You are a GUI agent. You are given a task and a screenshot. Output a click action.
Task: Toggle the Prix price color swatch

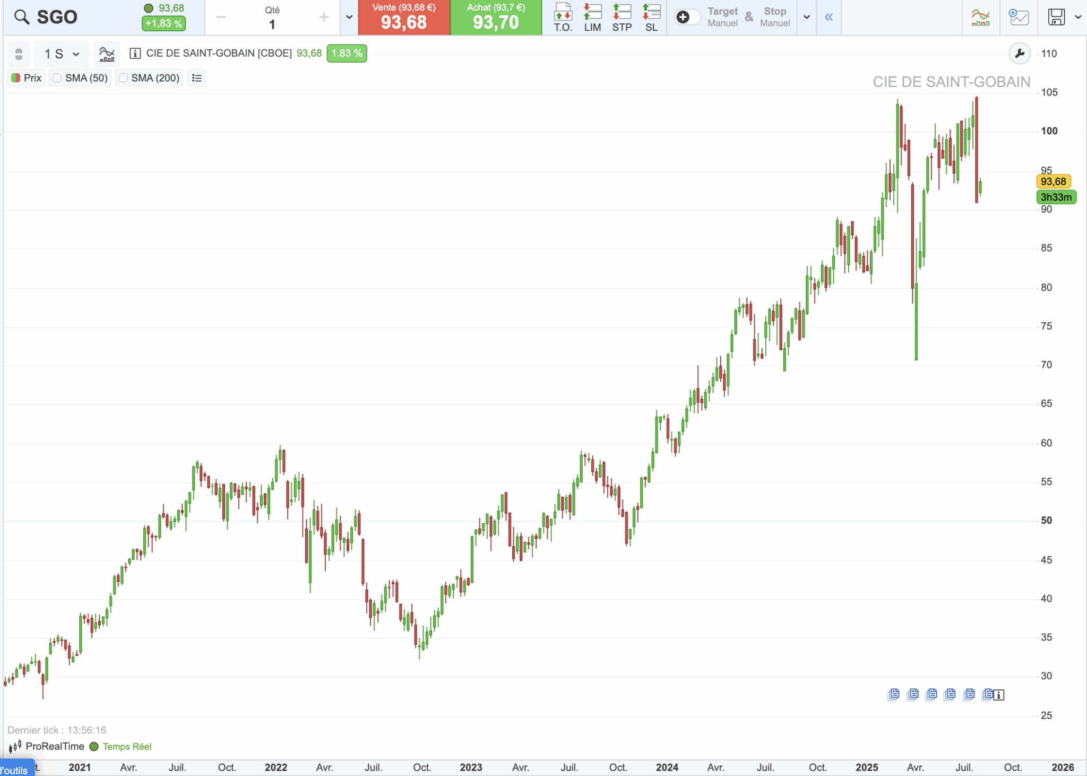pyautogui.click(x=15, y=78)
